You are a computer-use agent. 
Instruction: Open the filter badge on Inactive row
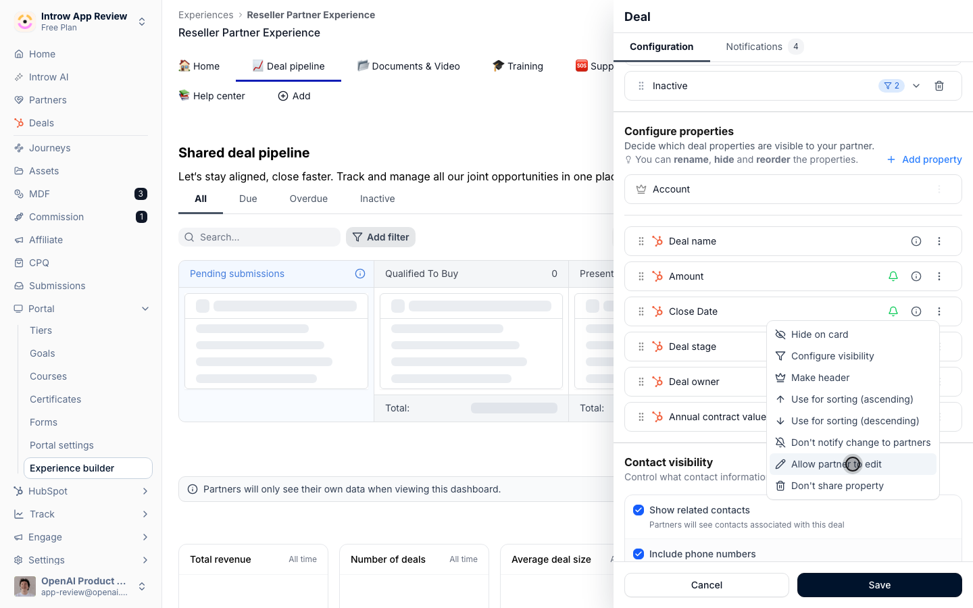(x=892, y=86)
